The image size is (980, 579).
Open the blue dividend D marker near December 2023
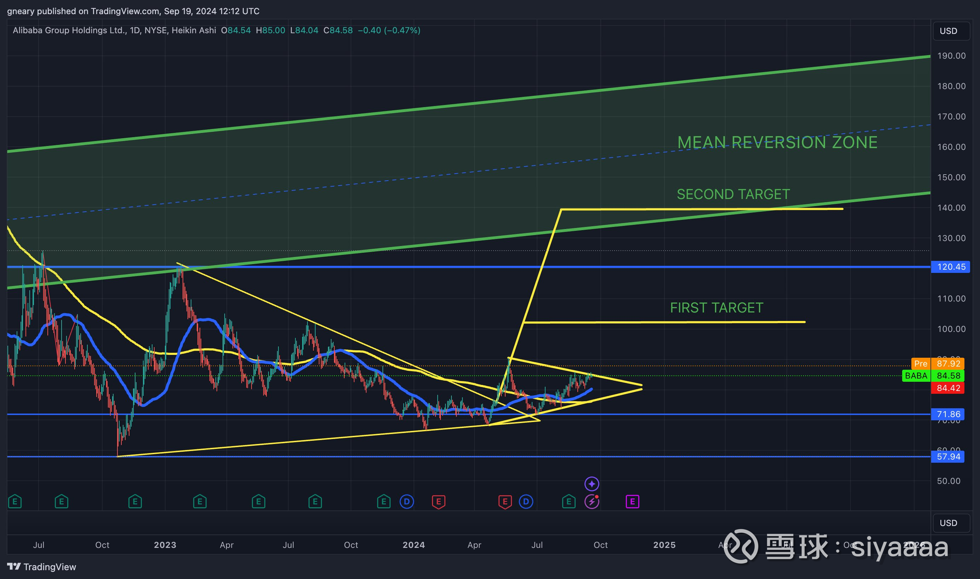407,501
